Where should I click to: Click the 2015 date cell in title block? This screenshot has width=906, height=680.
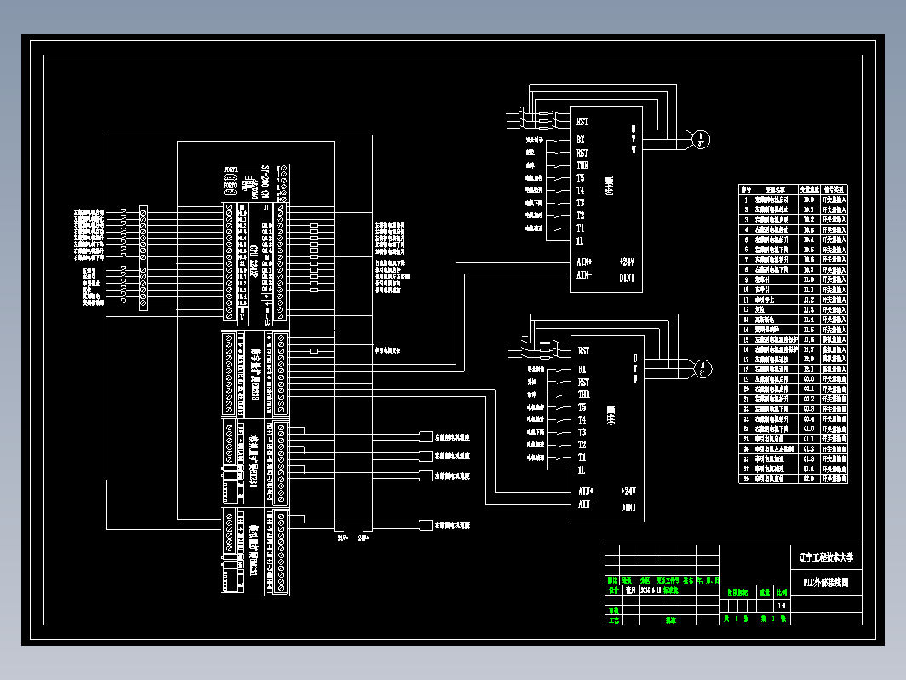click(651, 591)
